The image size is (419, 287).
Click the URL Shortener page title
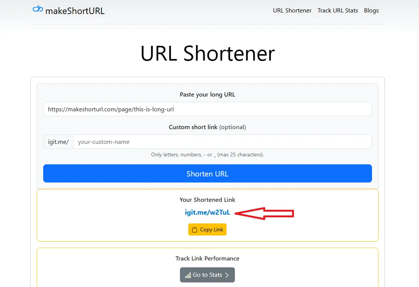pos(207,54)
